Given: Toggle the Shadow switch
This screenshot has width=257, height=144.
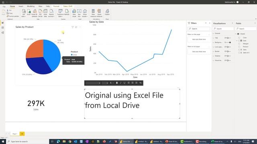Looking at the screenshot, I should tap(228, 56).
